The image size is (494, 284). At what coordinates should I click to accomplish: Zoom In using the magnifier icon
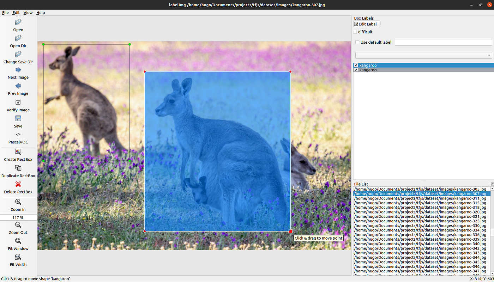18,202
